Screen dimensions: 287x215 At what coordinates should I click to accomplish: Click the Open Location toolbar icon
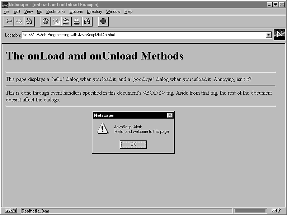(x=66, y=21)
